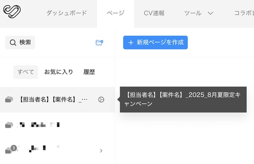Select the ページ tab

pyautogui.click(x=116, y=13)
